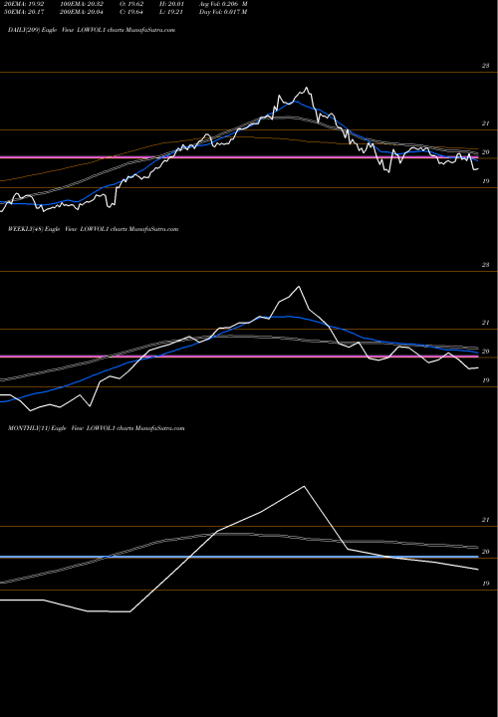Viewport: 498px width, 717px height.
Task: Select the high price H: 20.01
Action: pos(174,4)
